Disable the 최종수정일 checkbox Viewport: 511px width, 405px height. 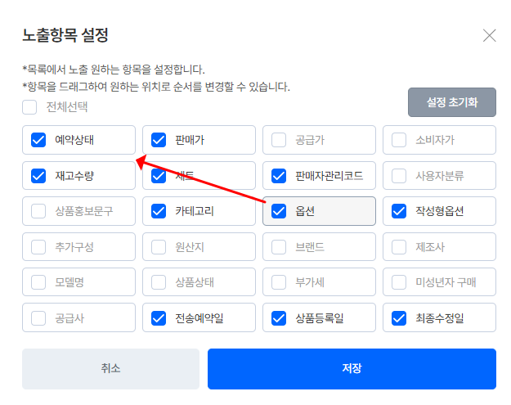(x=399, y=317)
